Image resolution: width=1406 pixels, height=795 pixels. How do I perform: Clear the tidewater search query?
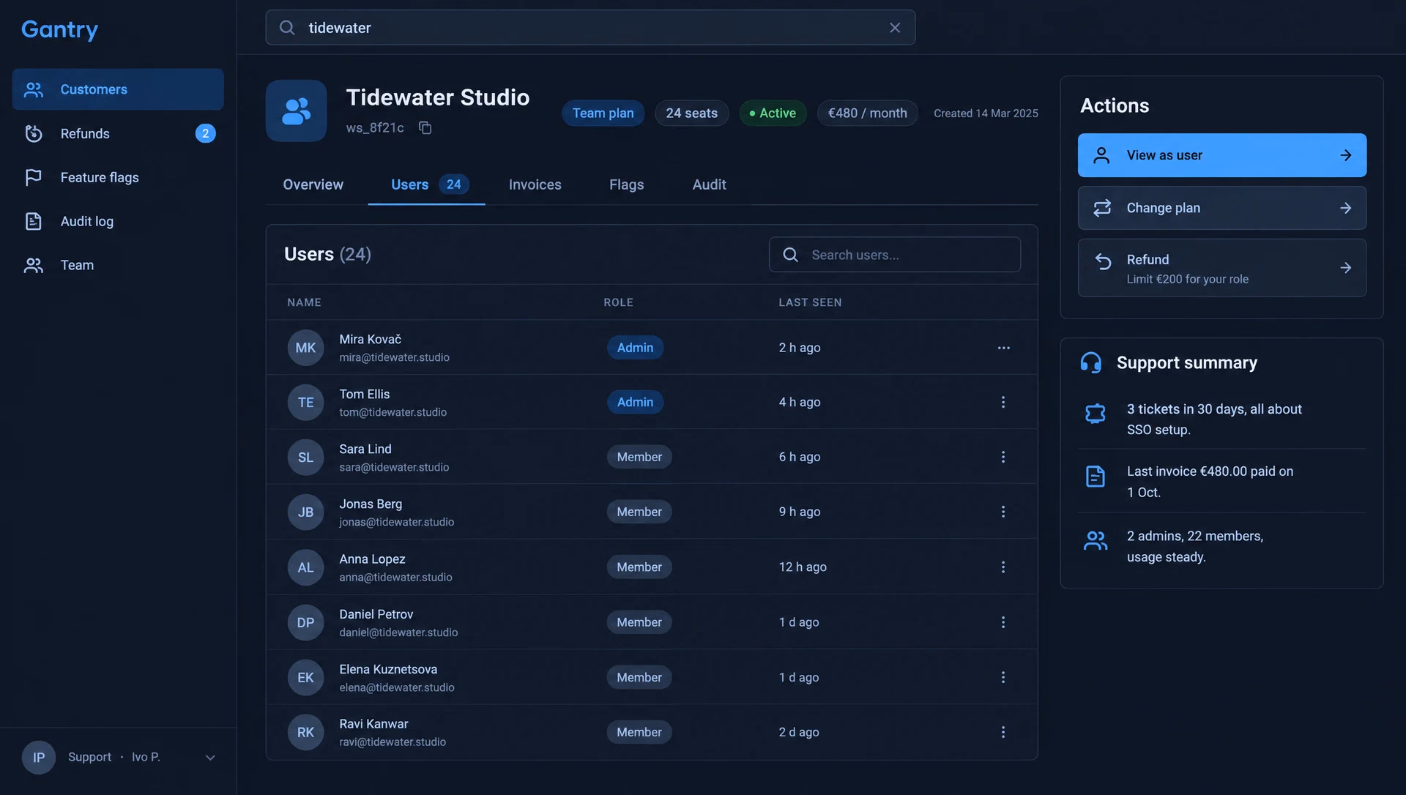pos(895,28)
